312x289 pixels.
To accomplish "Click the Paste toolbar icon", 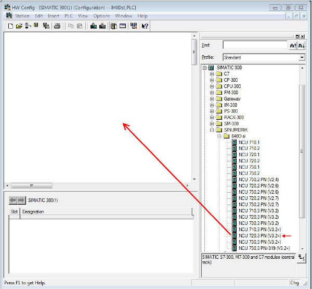I will 80,26.
